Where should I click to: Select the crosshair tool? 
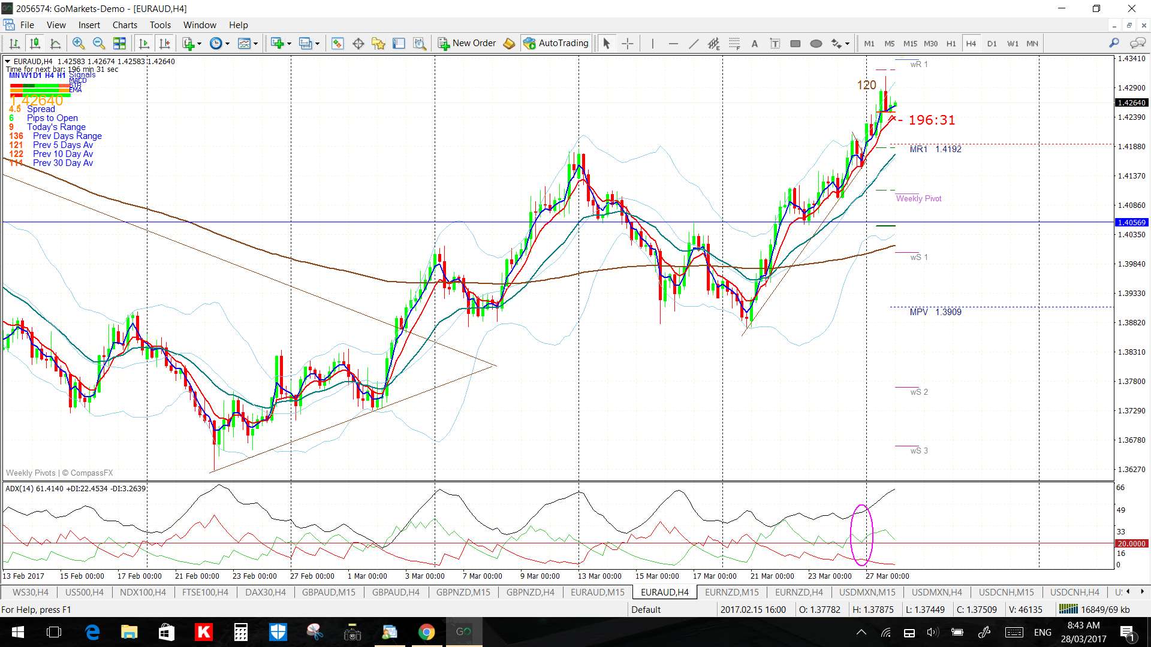tap(627, 43)
